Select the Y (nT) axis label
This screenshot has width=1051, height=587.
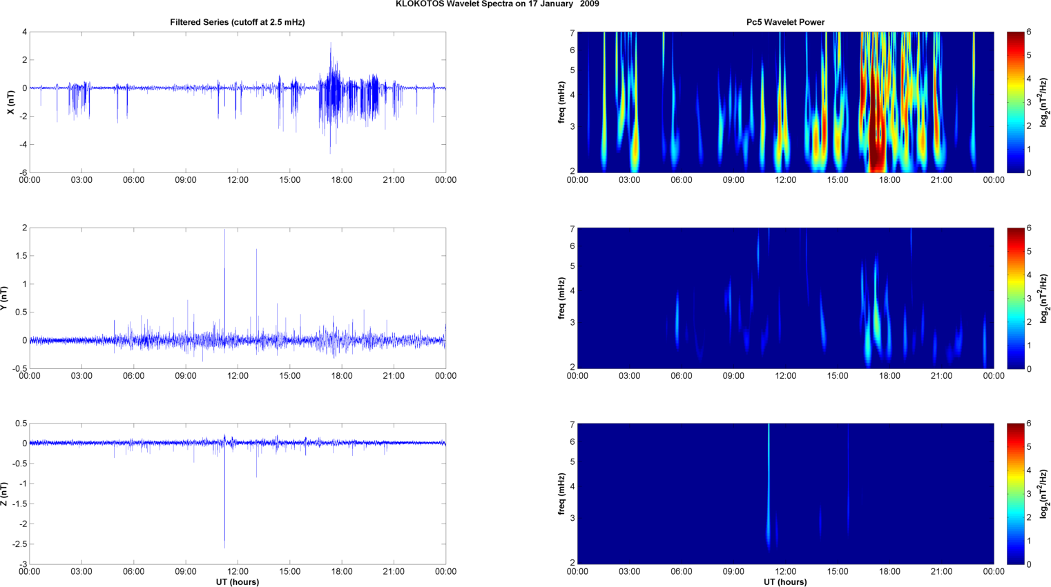pyautogui.click(x=4, y=298)
